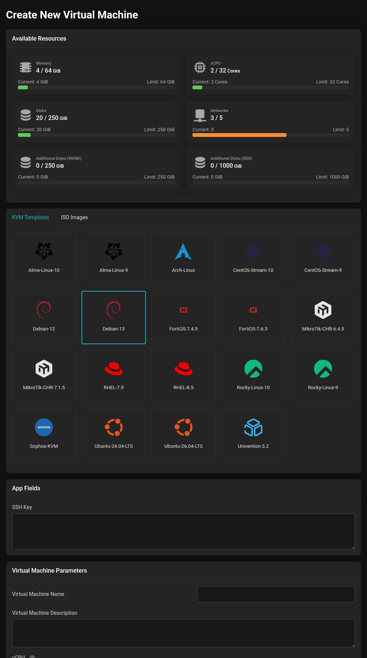Viewport: 367px width, 658px height.
Task: Select the Debian-12 template
Action: click(44, 317)
